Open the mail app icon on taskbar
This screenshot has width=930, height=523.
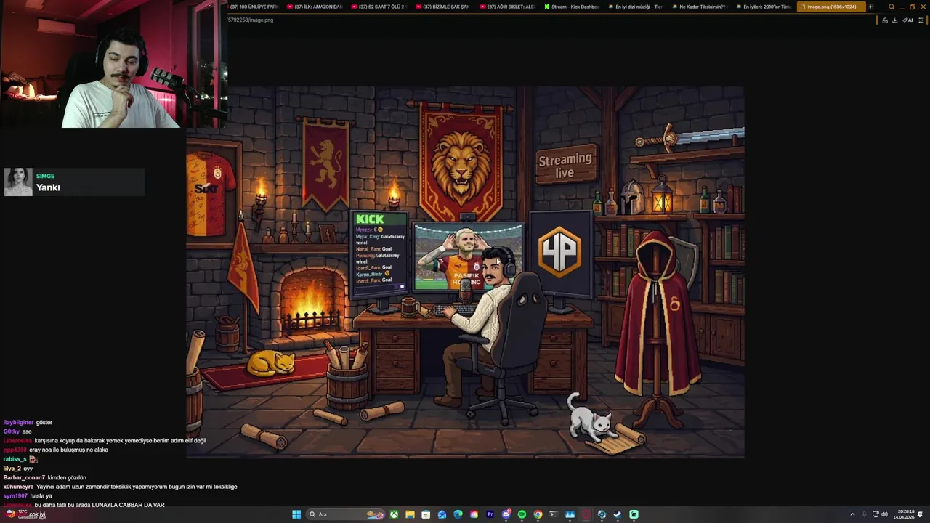click(442, 514)
